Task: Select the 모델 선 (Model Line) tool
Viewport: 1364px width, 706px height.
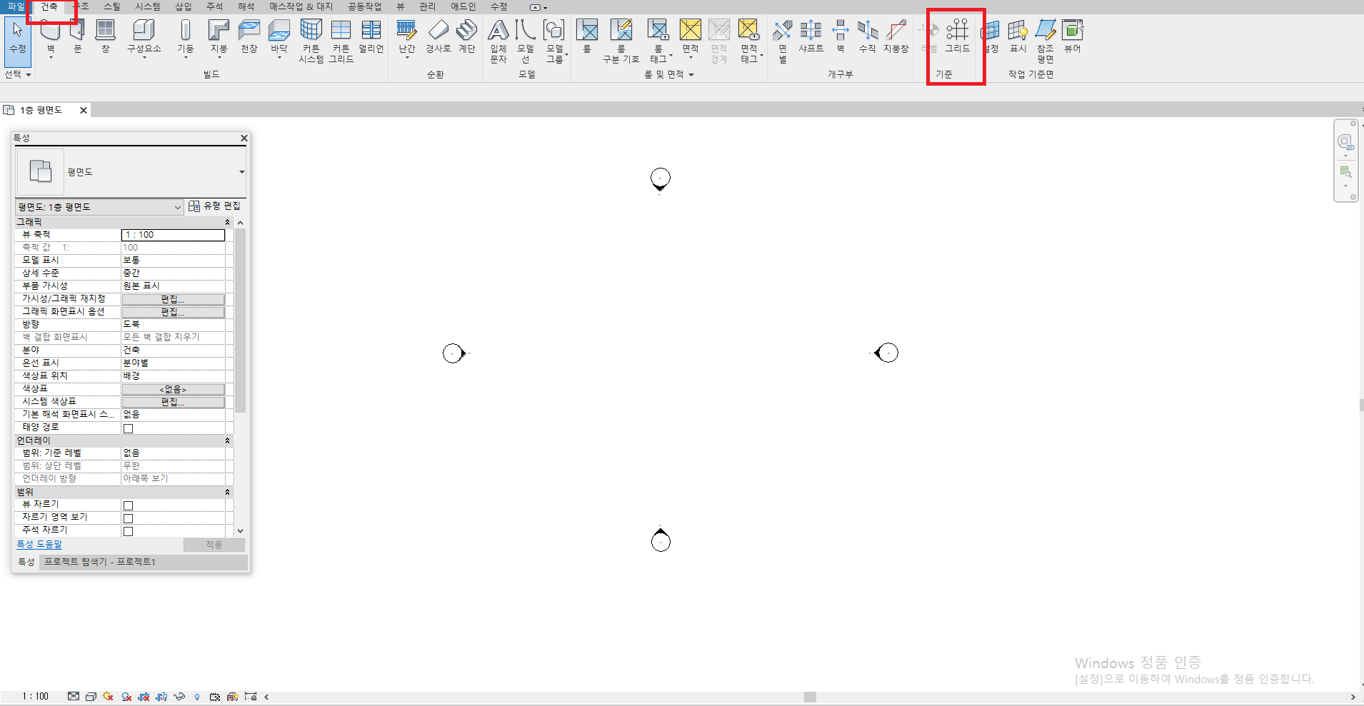Action: (526, 41)
